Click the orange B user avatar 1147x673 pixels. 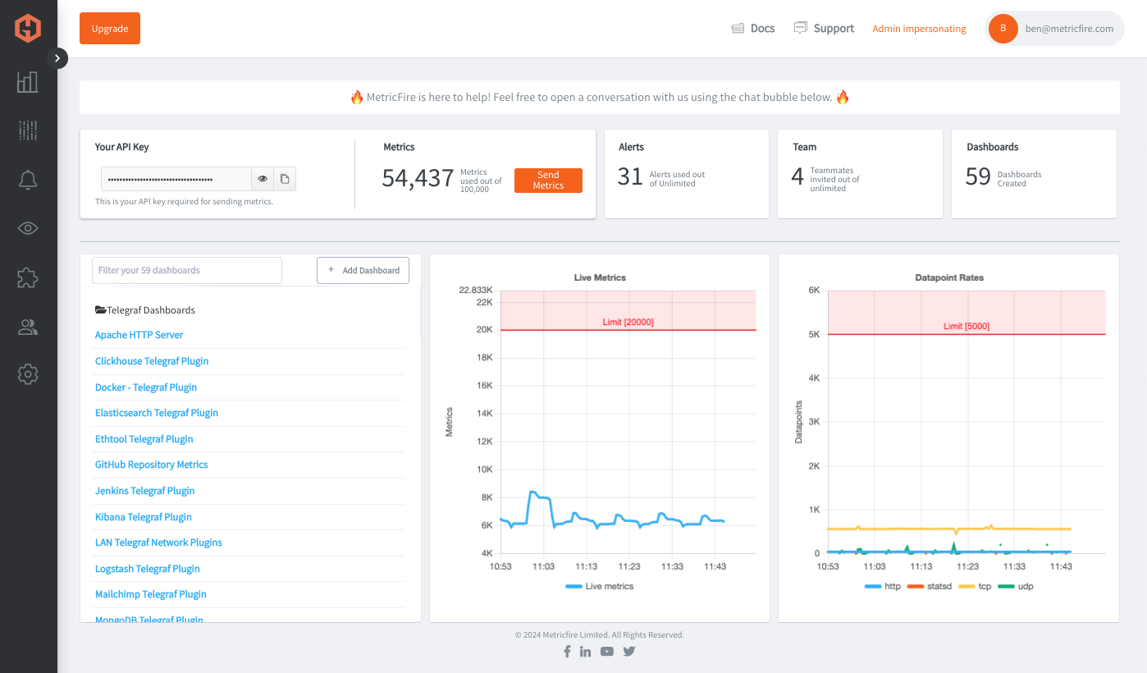(x=1003, y=29)
